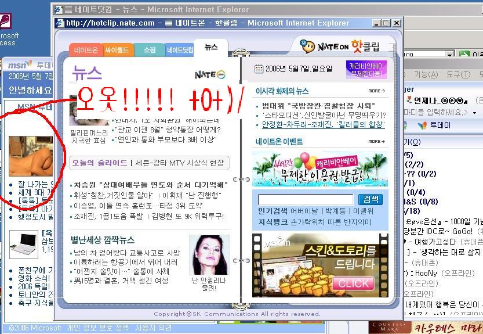
Task: Click the calendar icon next to the date
Action: click(259, 69)
